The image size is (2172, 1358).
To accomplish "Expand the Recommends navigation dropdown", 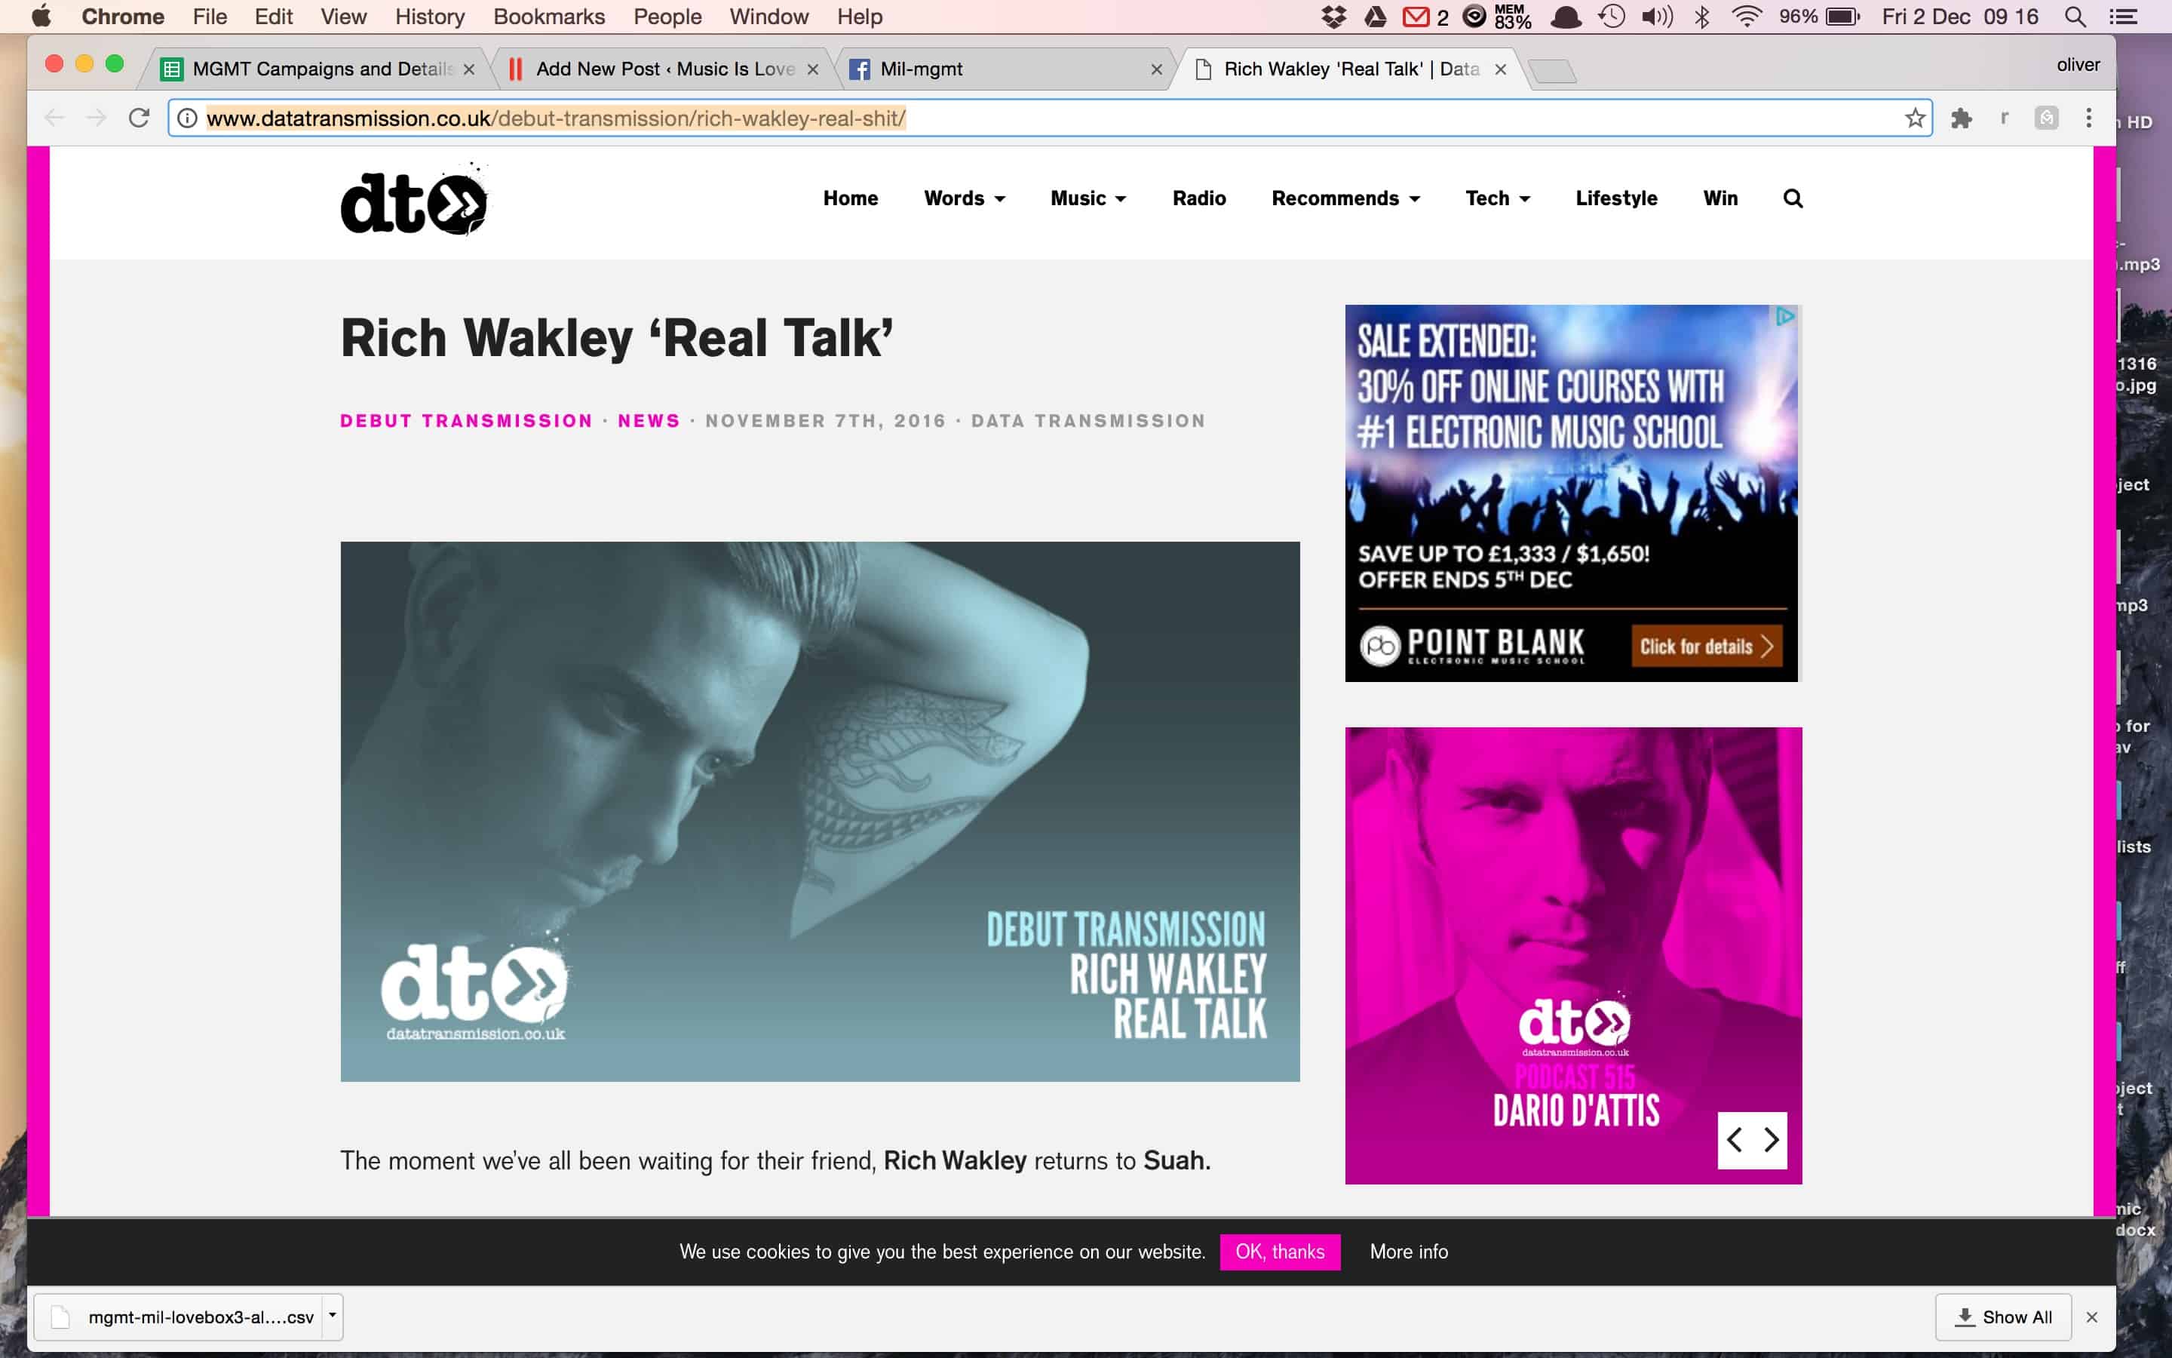I will coord(1345,198).
